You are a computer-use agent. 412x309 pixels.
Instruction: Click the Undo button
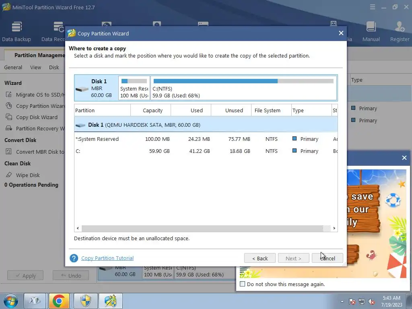pyautogui.click(x=71, y=276)
